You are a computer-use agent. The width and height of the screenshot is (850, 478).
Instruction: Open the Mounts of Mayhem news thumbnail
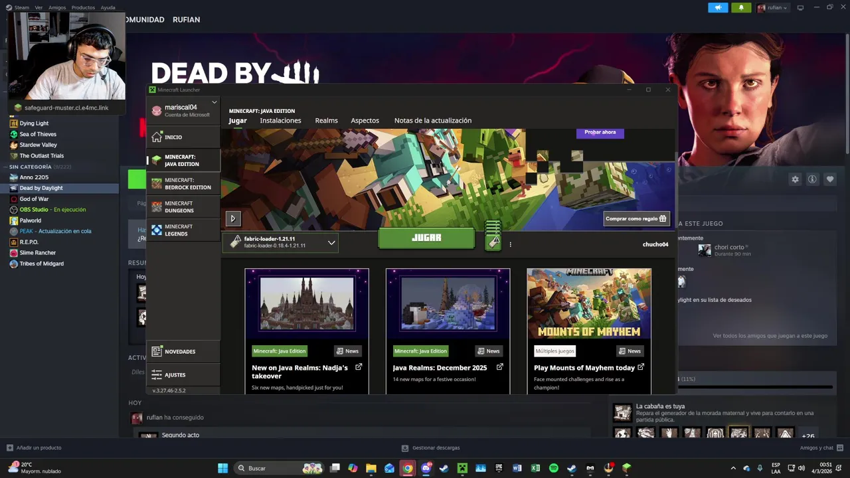pos(589,304)
